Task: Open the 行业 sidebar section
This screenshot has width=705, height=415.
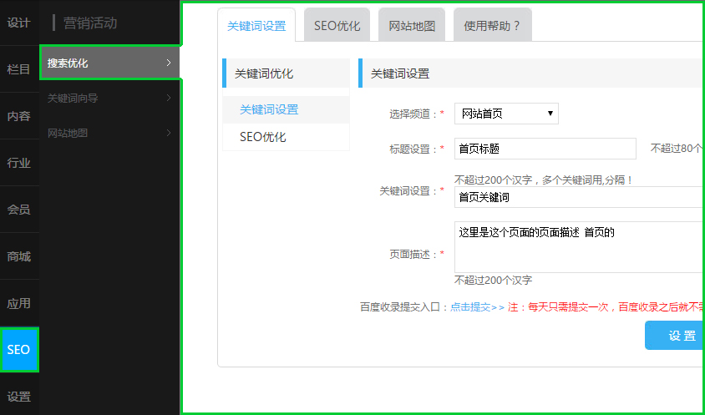Action: pos(18,163)
